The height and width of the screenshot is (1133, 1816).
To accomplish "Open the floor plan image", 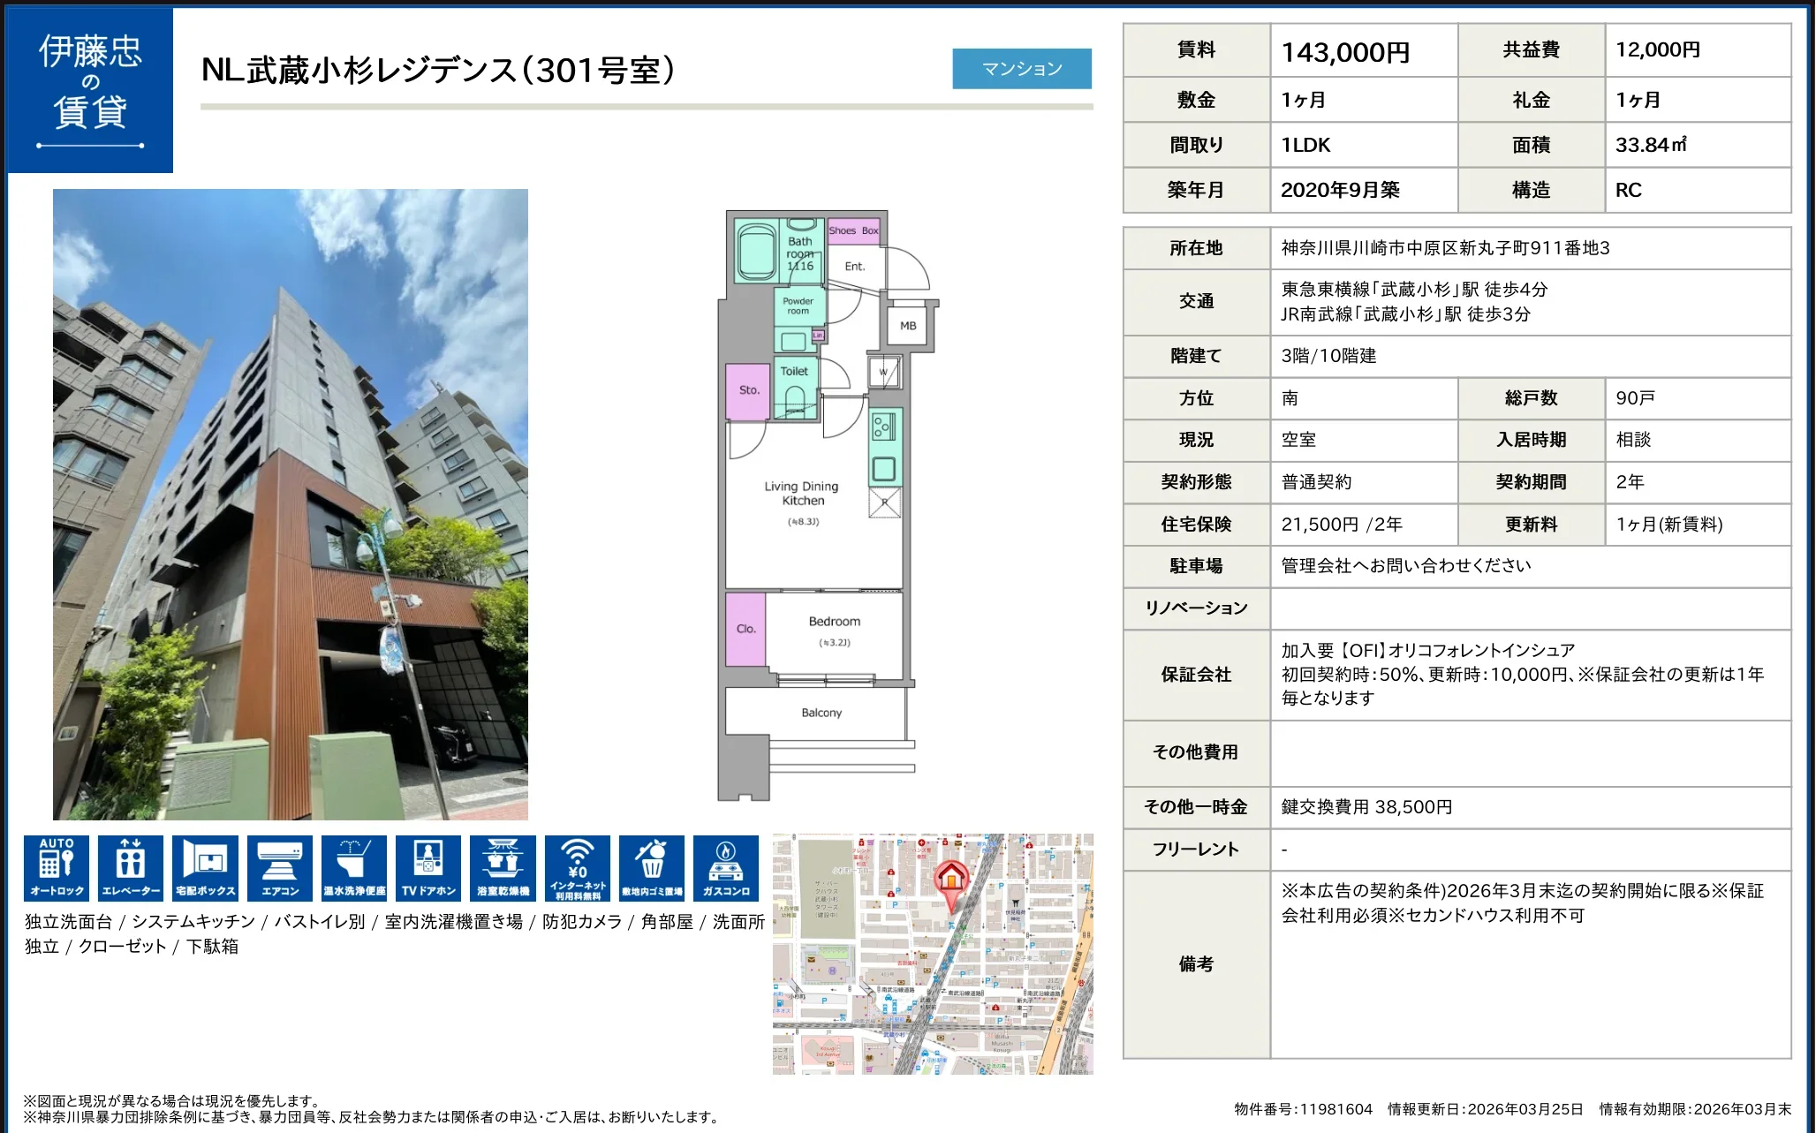I will pyautogui.click(x=827, y=505).
